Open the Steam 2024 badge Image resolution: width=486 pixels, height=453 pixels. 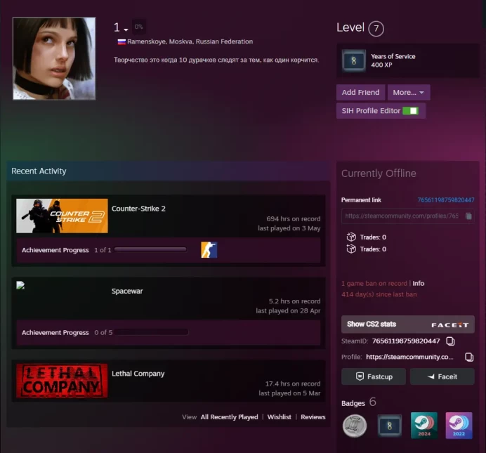click(x=424, y=426)
